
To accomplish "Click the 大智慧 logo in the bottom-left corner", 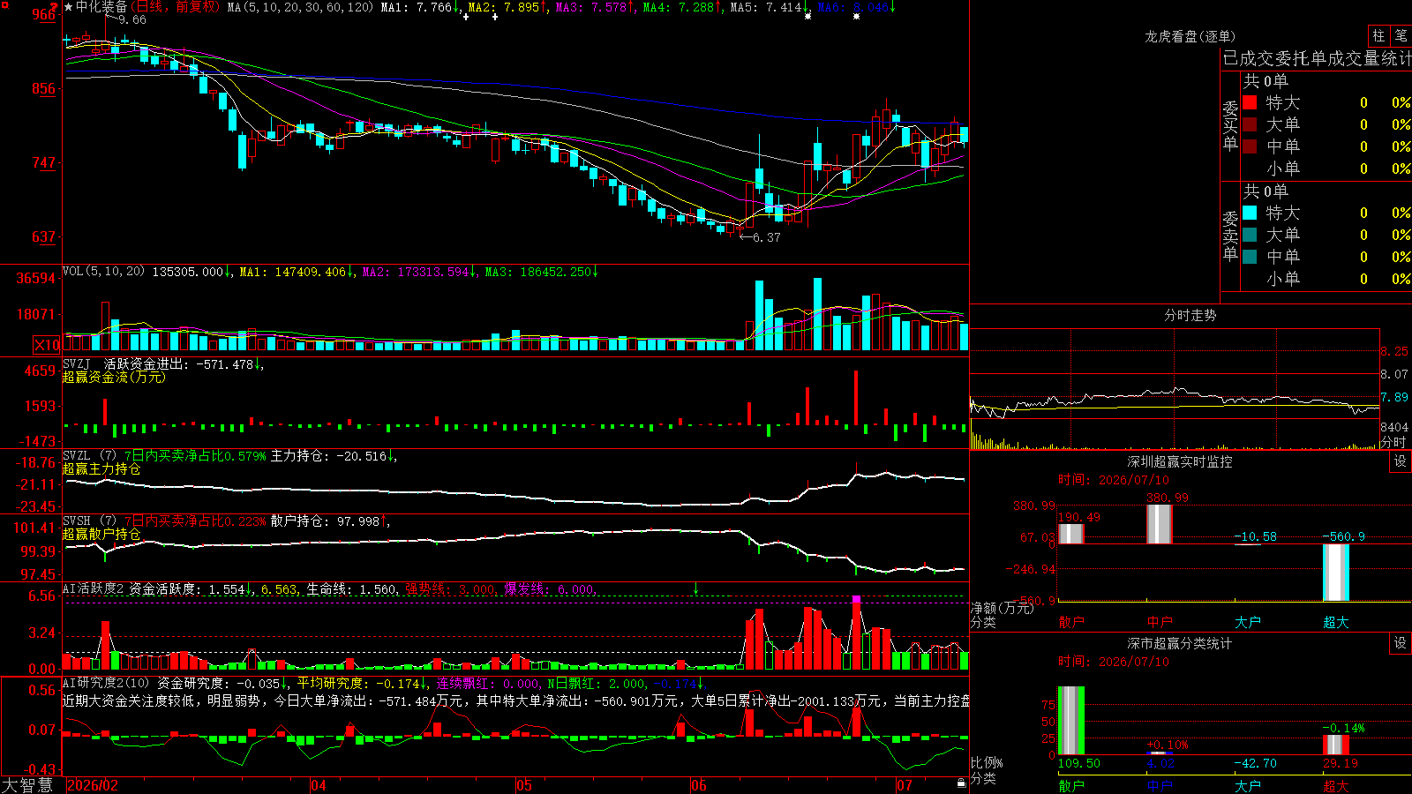I will tap(27, 785).
